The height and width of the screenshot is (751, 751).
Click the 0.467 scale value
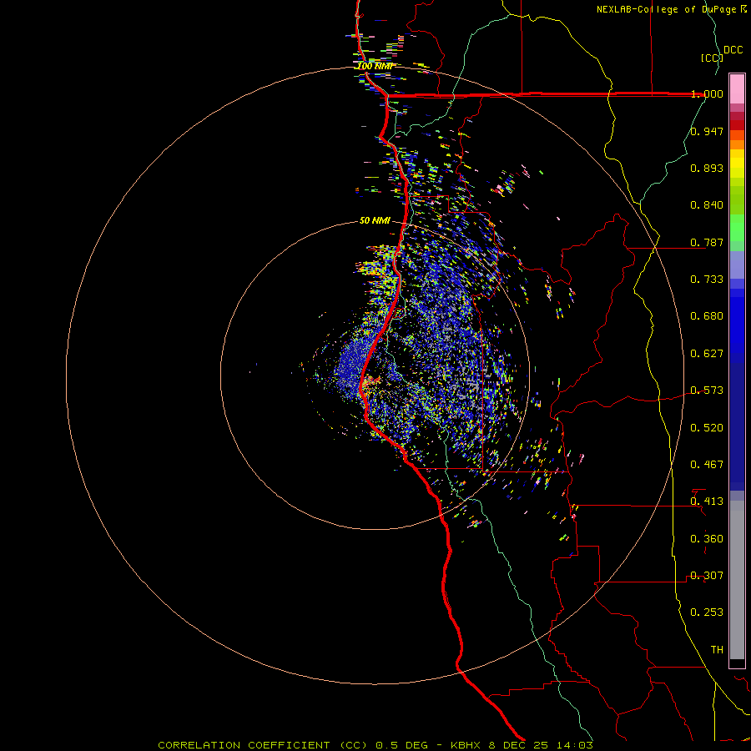pyautogui.click(x=707, y=465)
